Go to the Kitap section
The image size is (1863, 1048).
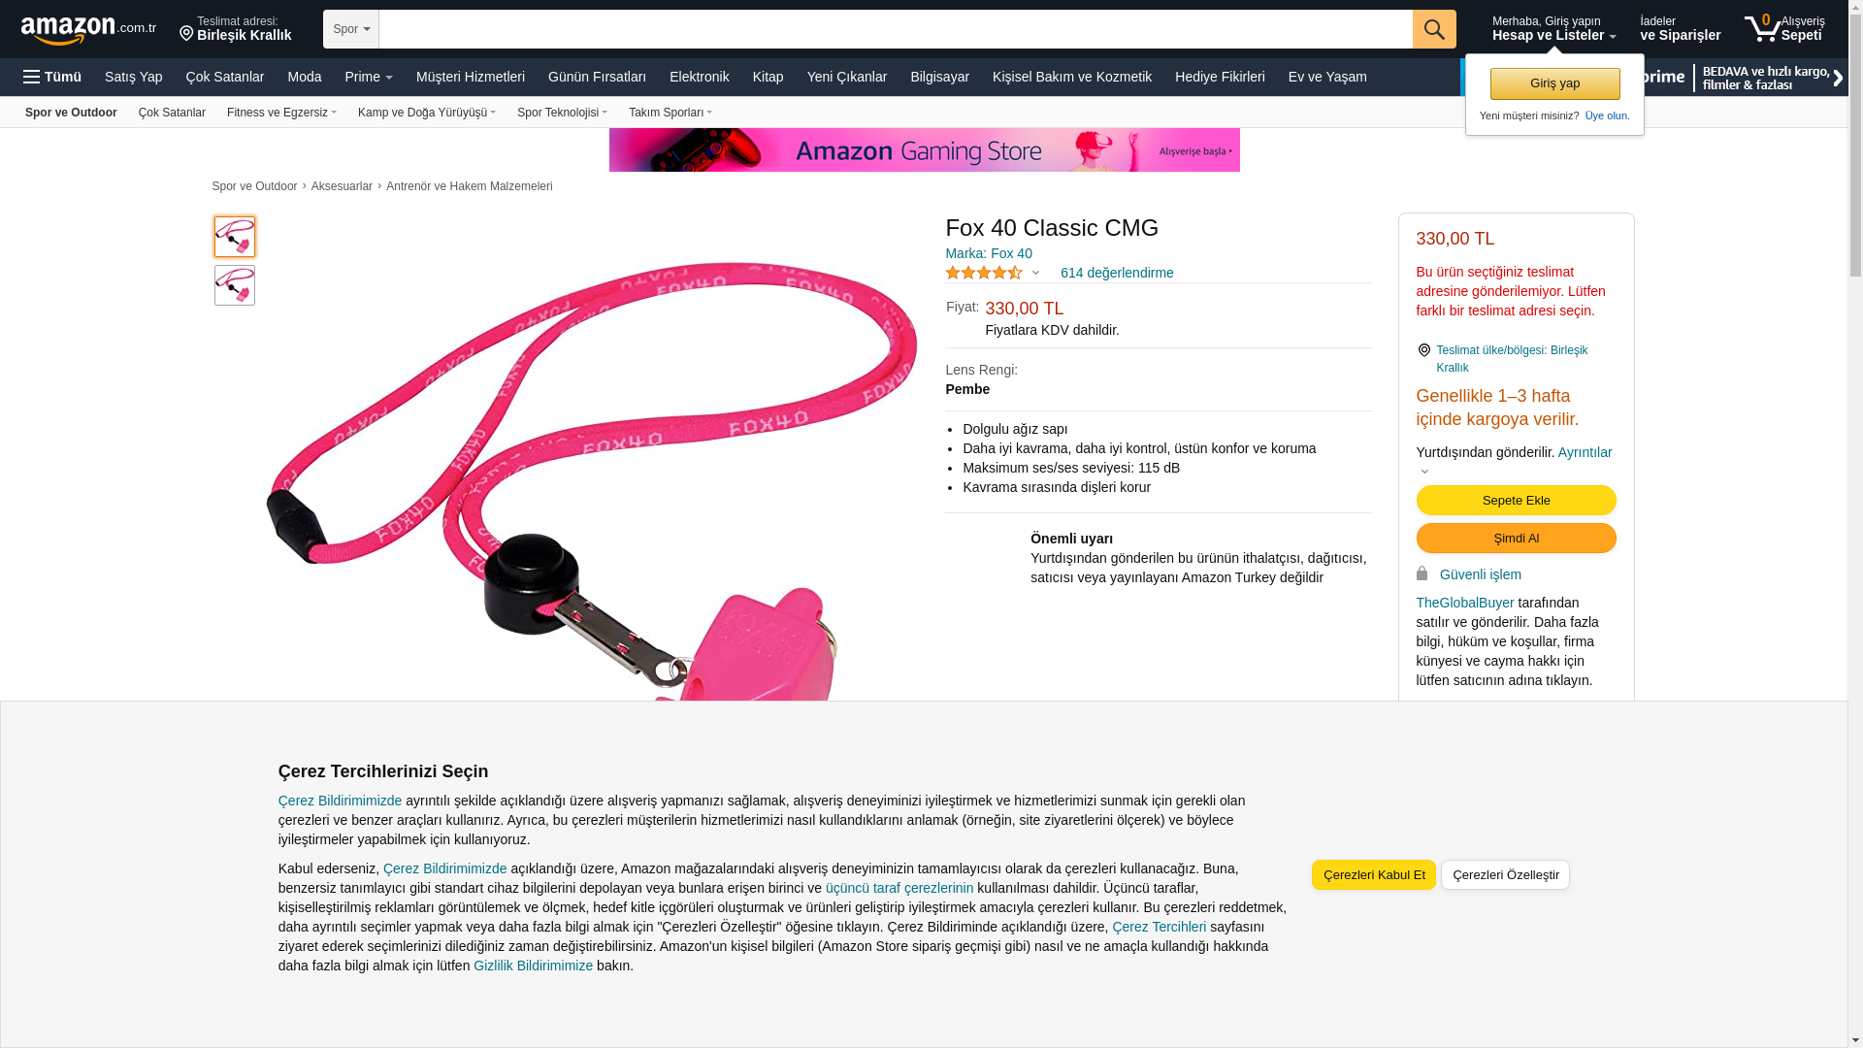click(768, 77)
